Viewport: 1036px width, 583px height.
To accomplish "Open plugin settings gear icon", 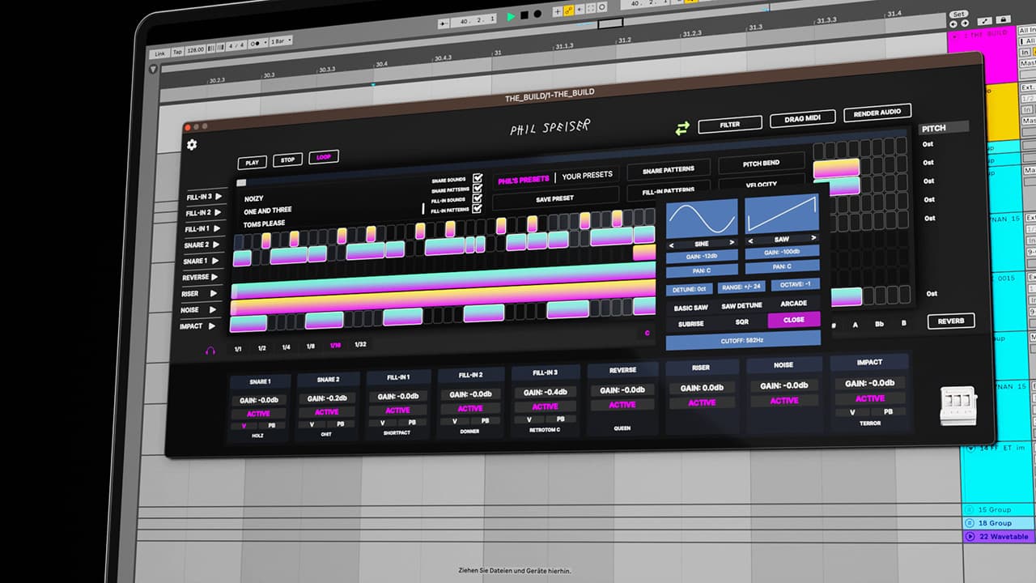I will click(192, 145).
